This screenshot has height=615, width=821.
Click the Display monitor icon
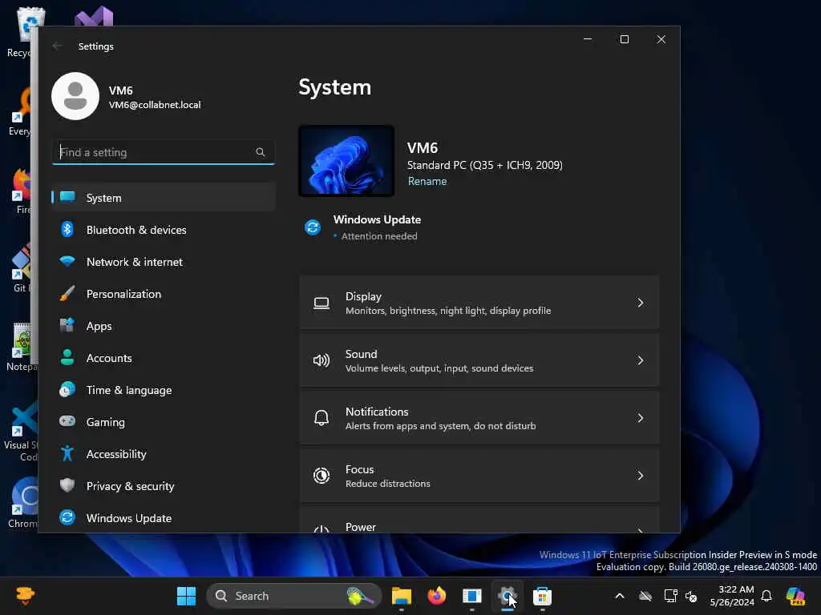(x=322, y=303)
